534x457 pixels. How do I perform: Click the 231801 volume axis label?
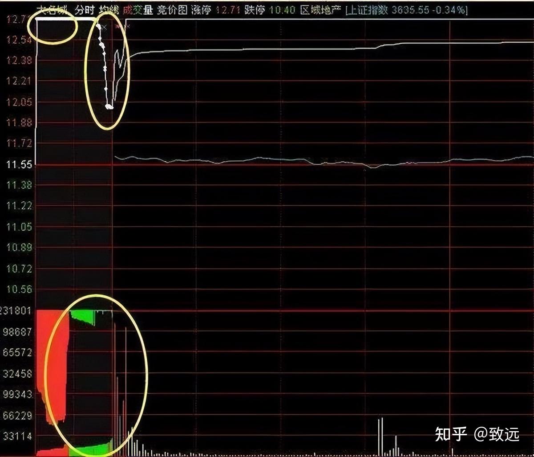pos(16,311)
